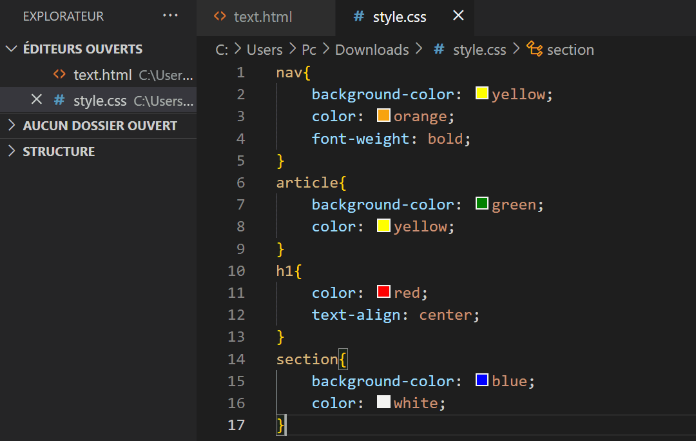The image size is (696, 441).
Task: Click the font-weight property on line 4
Action: [x=360, y=139]
